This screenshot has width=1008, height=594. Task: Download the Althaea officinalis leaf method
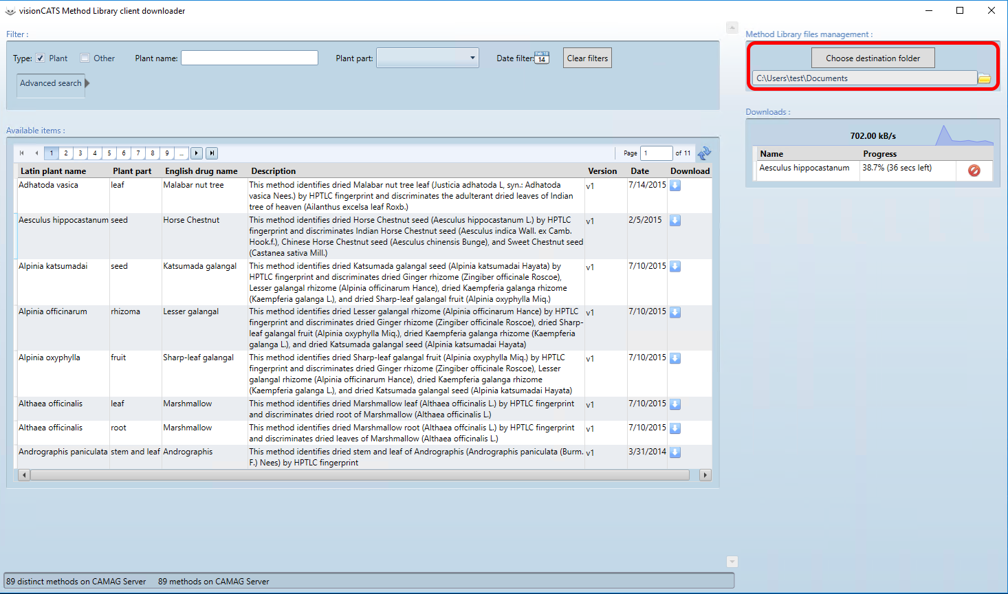click(675, 404)
